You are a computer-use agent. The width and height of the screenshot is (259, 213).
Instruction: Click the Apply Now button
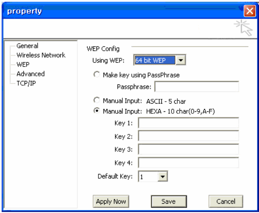111,201
